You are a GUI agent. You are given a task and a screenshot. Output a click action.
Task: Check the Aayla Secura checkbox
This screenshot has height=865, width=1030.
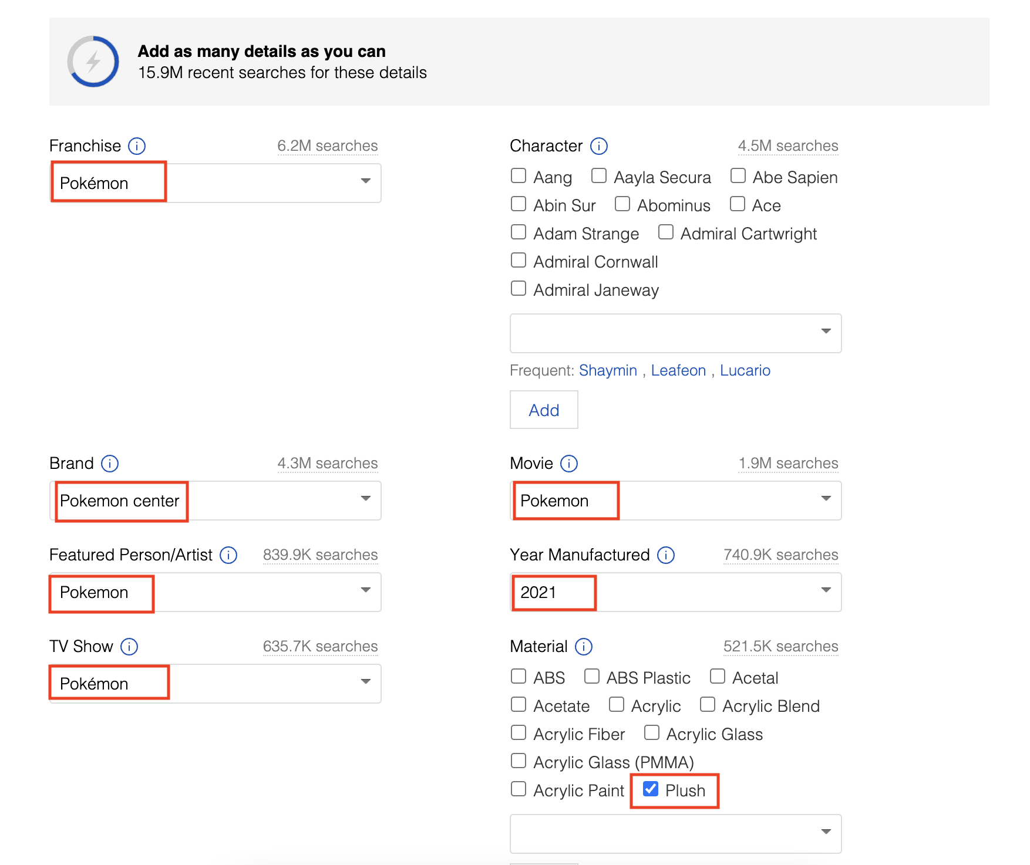(x=599, y=175)
